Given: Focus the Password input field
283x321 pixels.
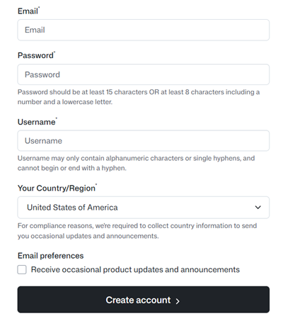Looking at the screenshot, I should pos(144,74).
